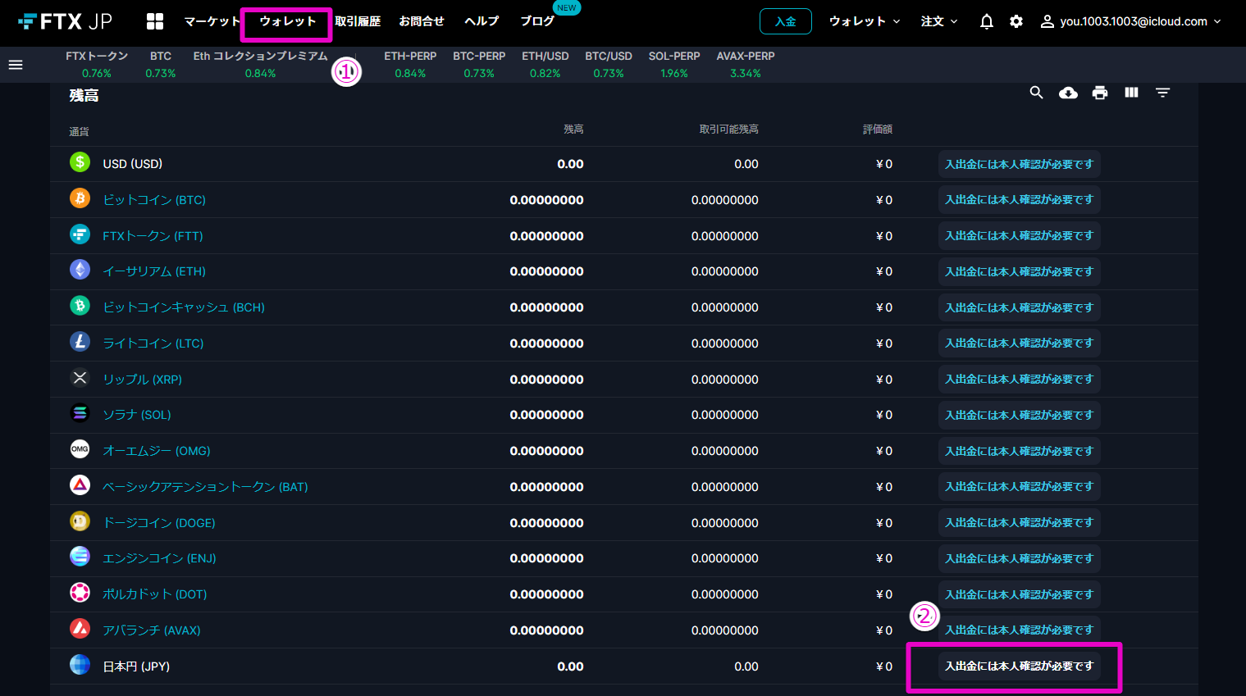Open the マーケット menu
The height and width of the screenshot is (696, 1246).
[x=212, y=21]
